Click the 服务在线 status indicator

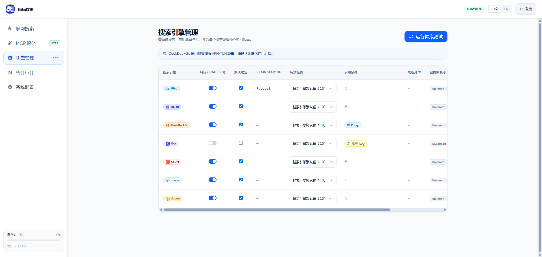click(x=474, y=9)
